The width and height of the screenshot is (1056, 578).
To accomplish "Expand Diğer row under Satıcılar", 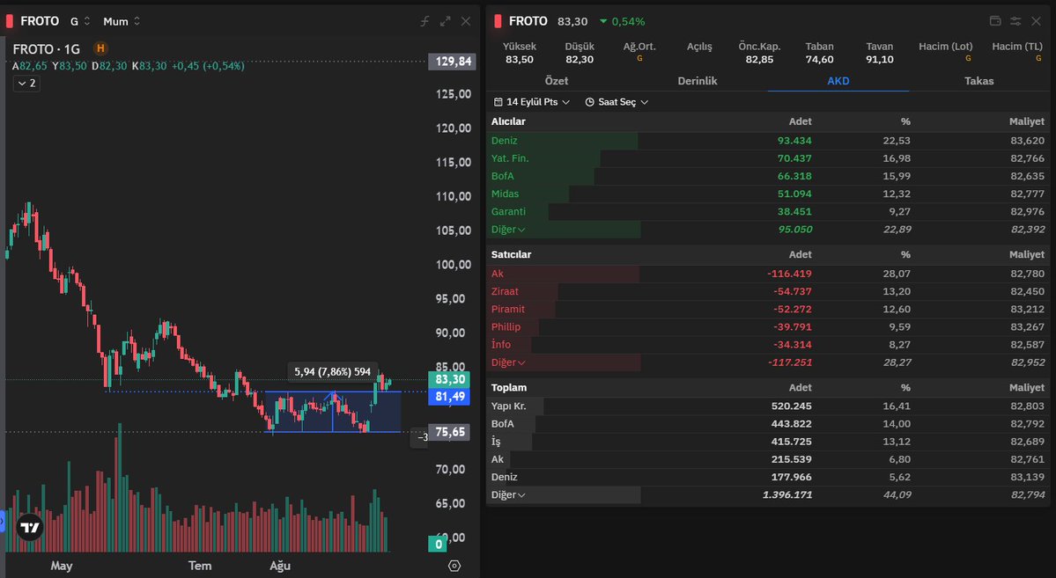I will [508, 362].
